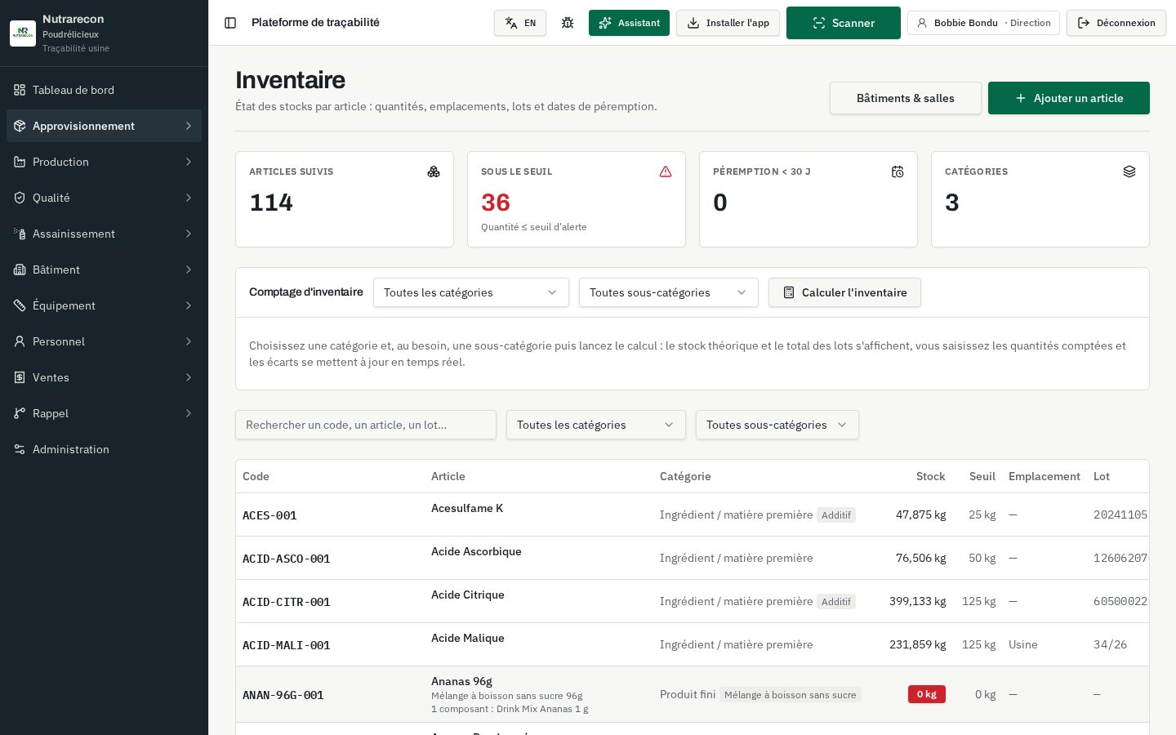The width and height of the screenshot is (1176, 735).
Task: Click Ajouter un article
Action: (1069, 98)
